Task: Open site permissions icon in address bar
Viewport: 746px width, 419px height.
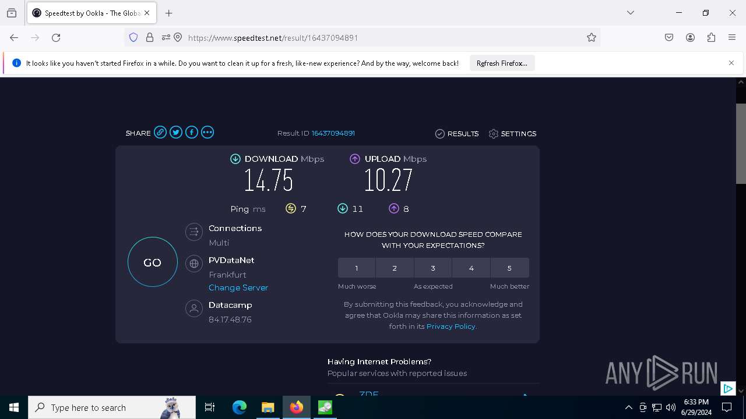Action: tap(166, 37)
